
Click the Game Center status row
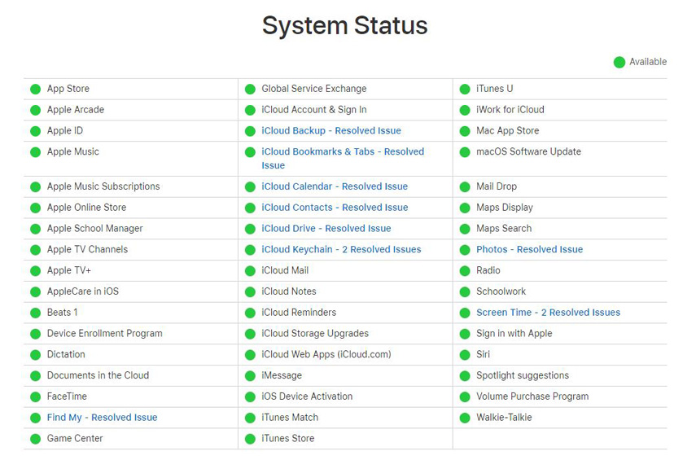(x=75, y=439)
